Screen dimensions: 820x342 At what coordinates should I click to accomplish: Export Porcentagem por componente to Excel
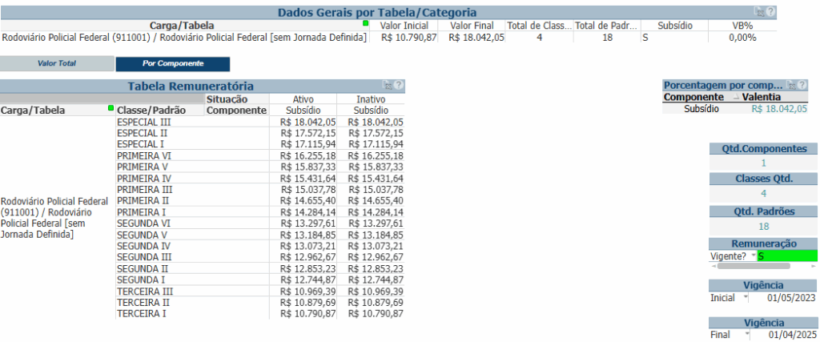(x=791, y=85)
